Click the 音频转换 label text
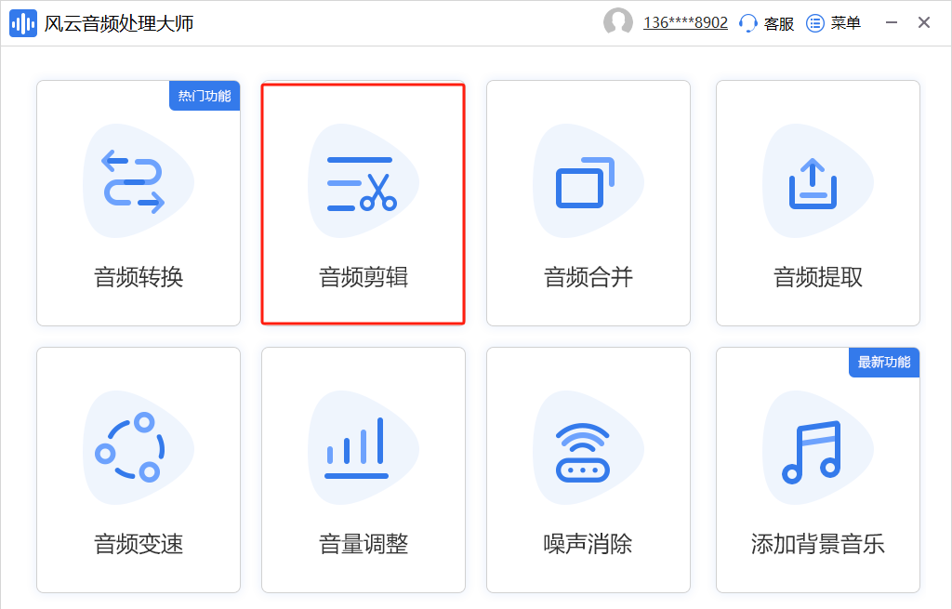952x609 pixels. click(x=139, y=277)
